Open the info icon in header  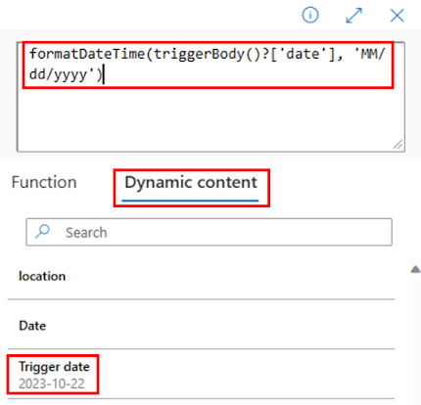[x=310, y=15]
